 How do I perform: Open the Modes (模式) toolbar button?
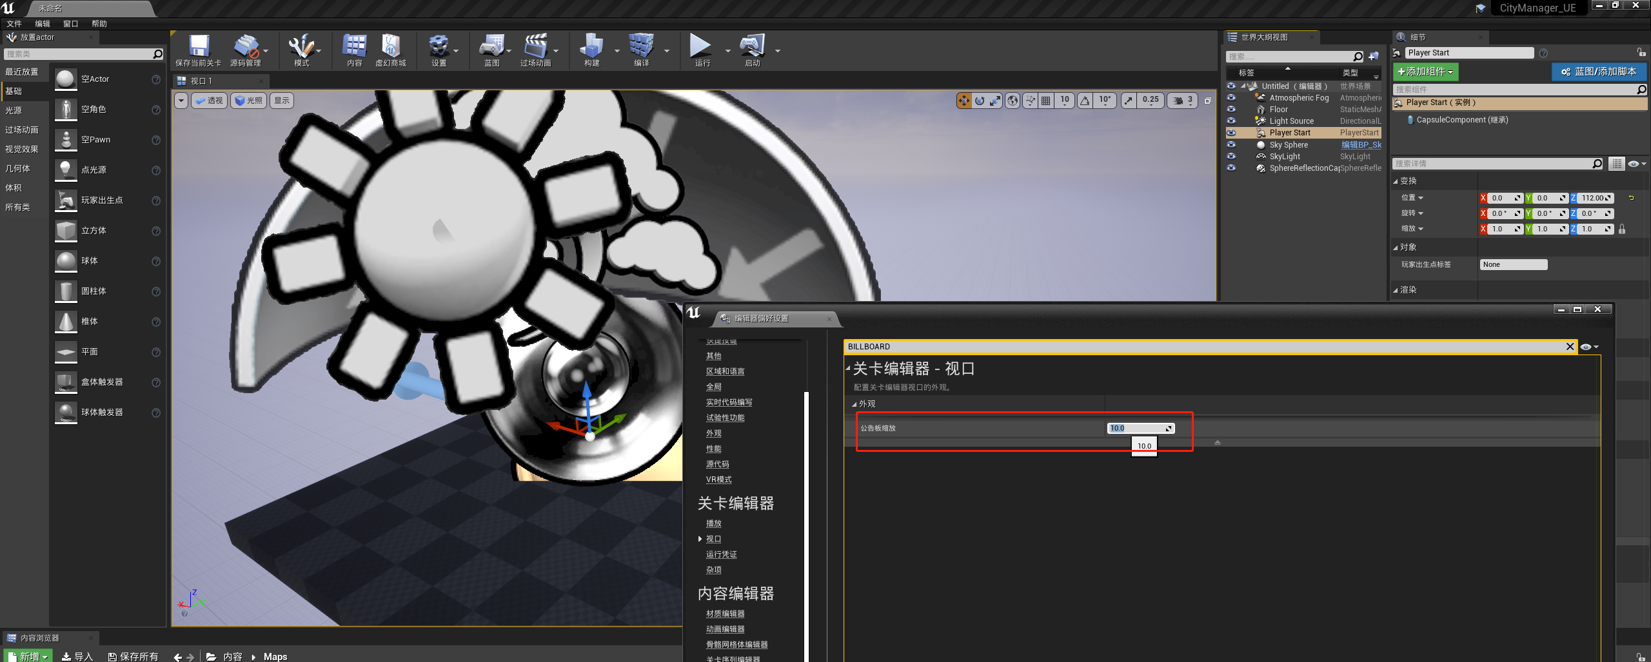301,51
